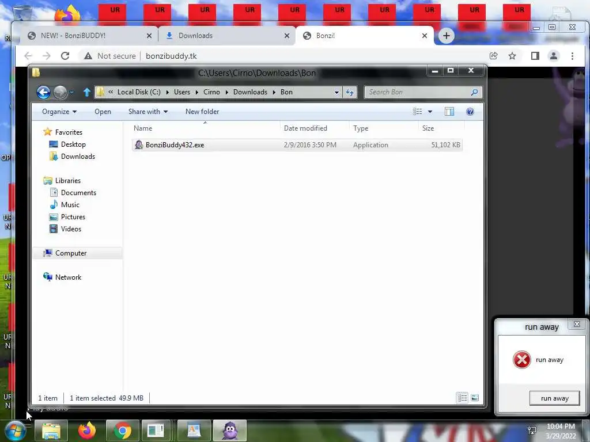Image resolution: width=590 pixels, height=442 pixels.
Task: Open Chrome from the taskbar
Action: (123, 430)
